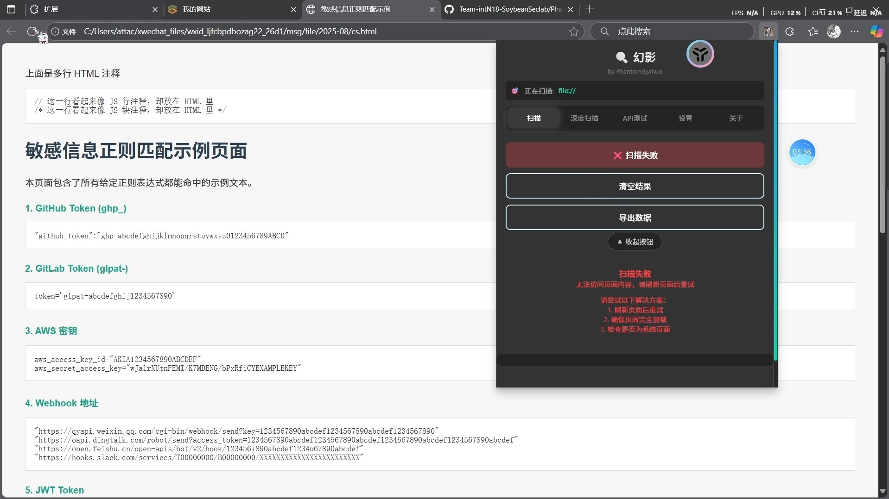
Task: Close the Team-intN18-SoybeanSeclab GitHub tab
Action: coord(571,9)
